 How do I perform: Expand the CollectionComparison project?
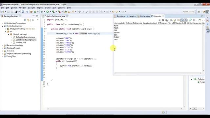pyautogui.click(x=2, y=23)
